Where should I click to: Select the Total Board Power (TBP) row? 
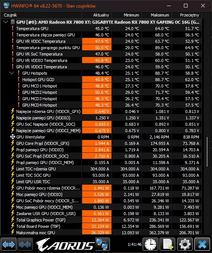click(x=101, y=226)
